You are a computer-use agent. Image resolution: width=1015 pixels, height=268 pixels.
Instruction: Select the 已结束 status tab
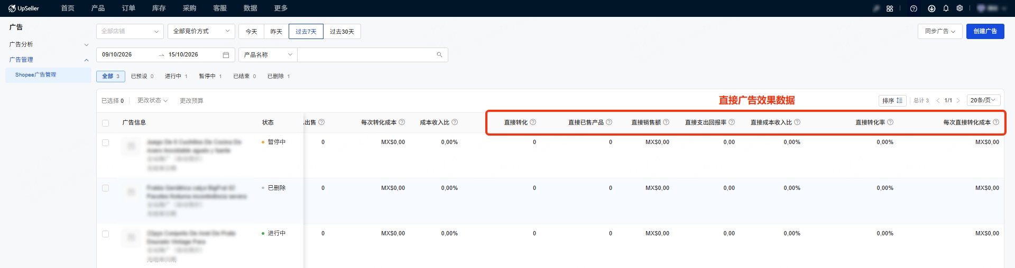tap(245, 76)
